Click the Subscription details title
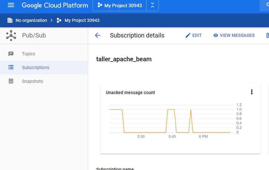The width and height of the screenshot is (269, 170). tap(137, 35)
